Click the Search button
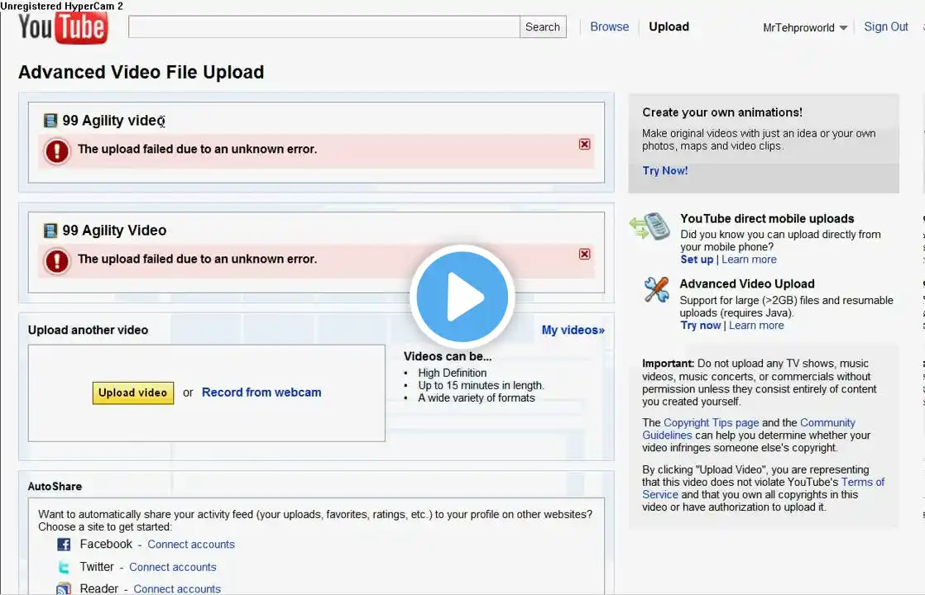The height and width of the screenshot is (595, 925). click(543, 27)
